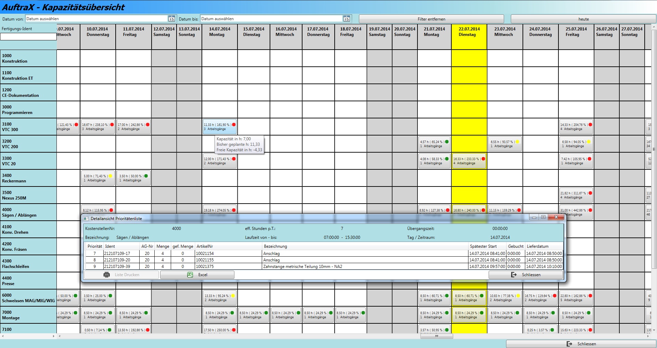The width and height of the screenshot is (657, 348).
Task: Click the Gebucht column header
Action: coord(516,246)
